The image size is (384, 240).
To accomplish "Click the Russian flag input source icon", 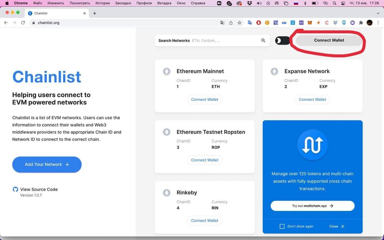I will click(296, 3).
